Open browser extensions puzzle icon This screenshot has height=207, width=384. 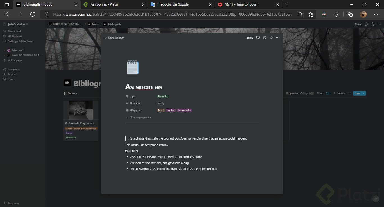[336, 14]
